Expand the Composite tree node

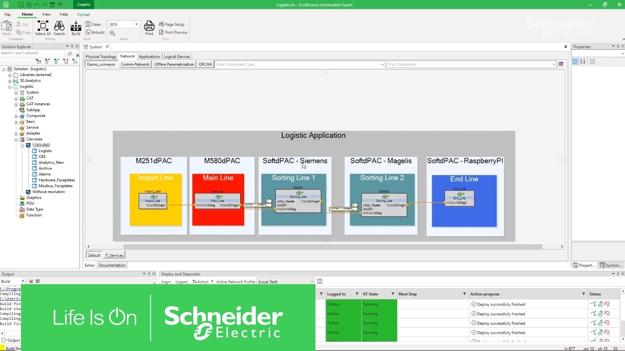pos(16,116)
